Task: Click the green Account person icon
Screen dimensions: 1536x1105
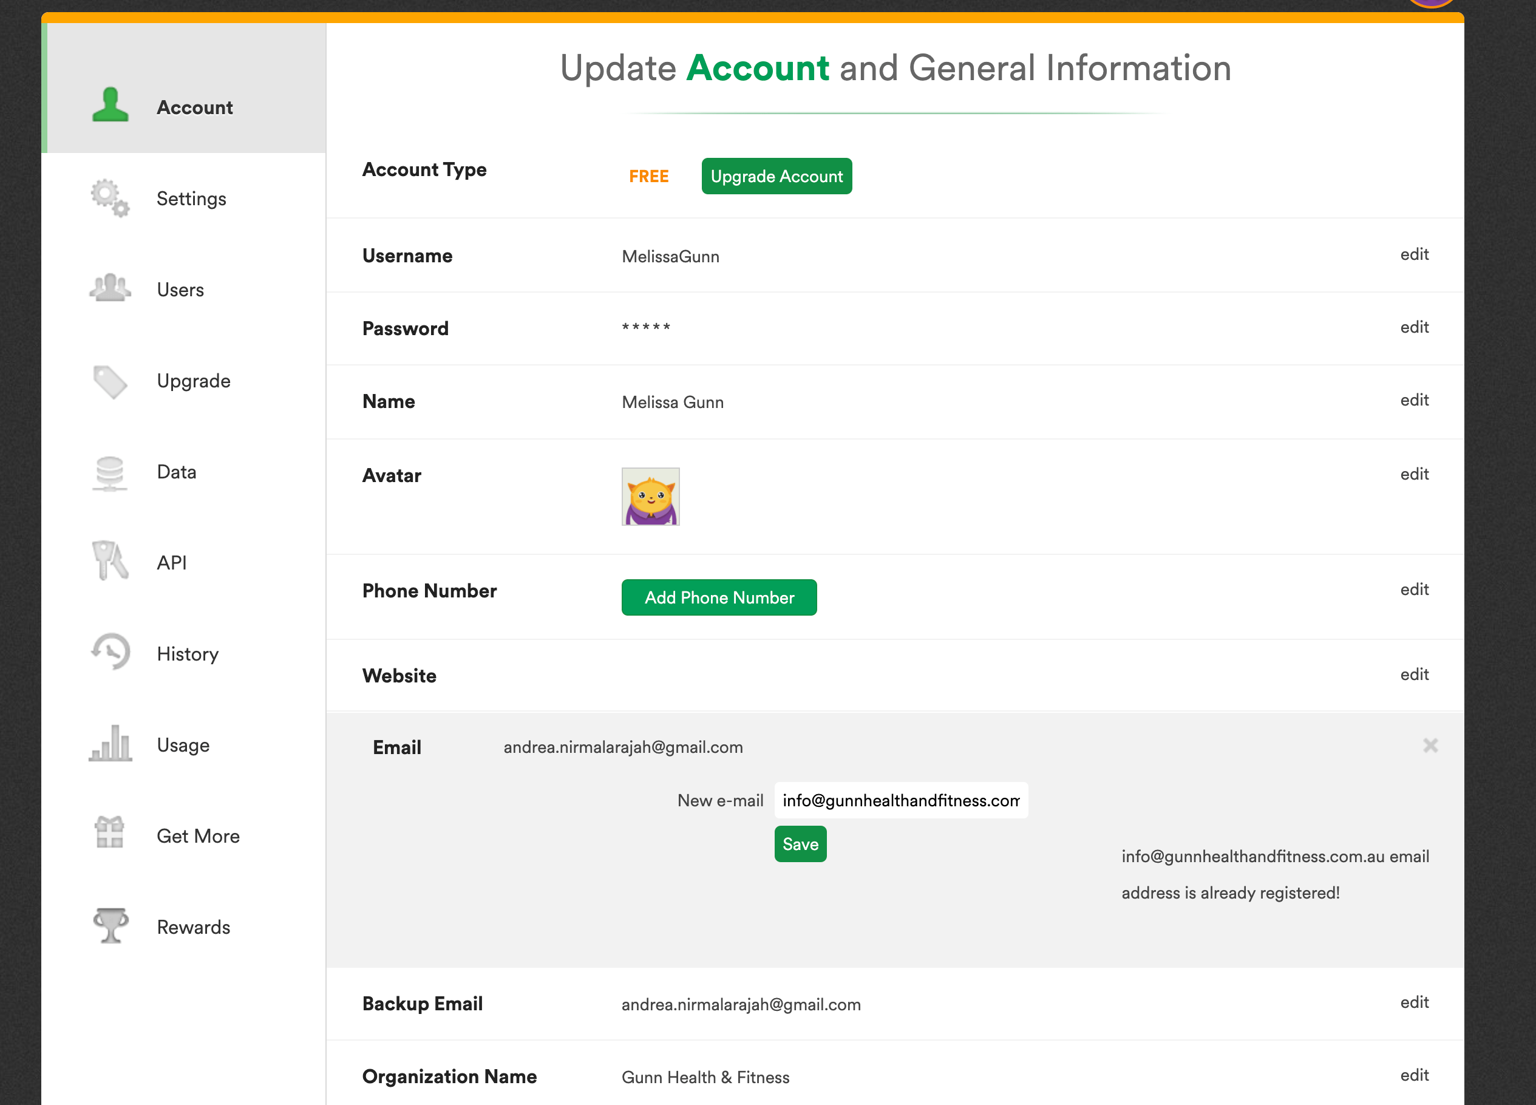Action: pyautogui.click(x=110, y=106)
